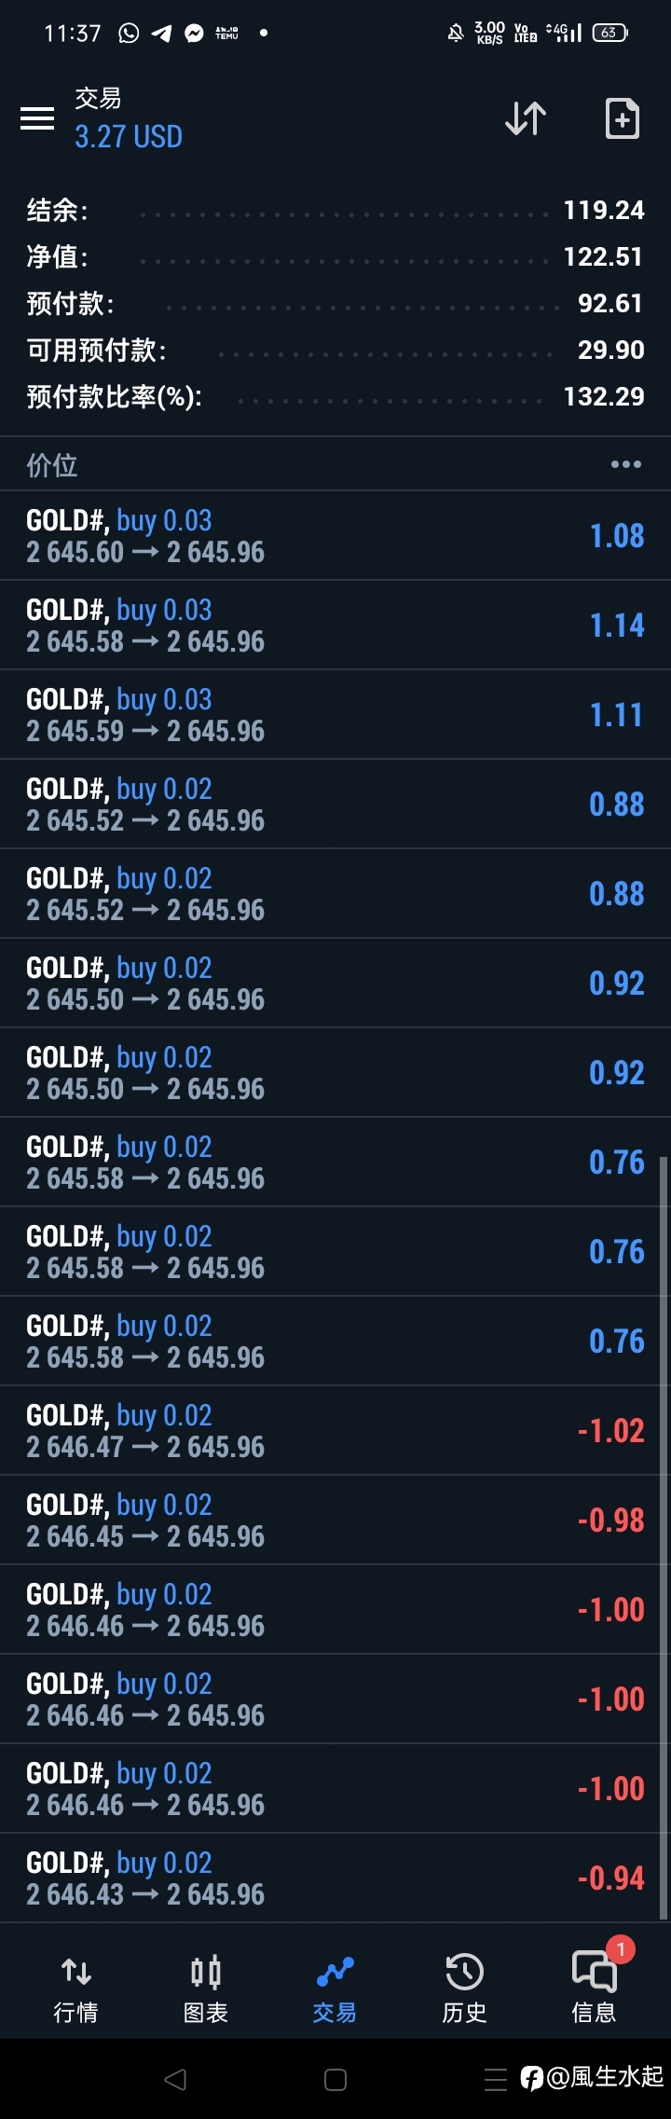Tap the Android home square button
The height and width of the screenshot is (2119, 671).
point(335,2079)
